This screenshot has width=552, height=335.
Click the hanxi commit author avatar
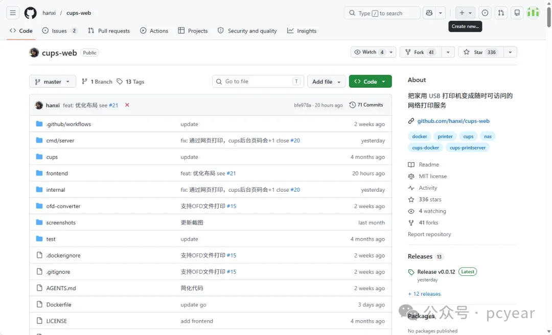[x=39, y=105]
